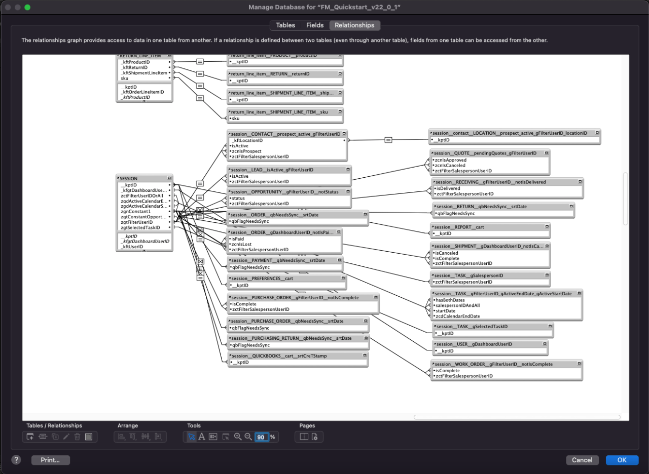This screenshot has width=649, height=474.
Task: Click equals operator box to return_line_item__SHIPMENT_LINE_ITEM__sku
Action: click(x=200, y=98)
